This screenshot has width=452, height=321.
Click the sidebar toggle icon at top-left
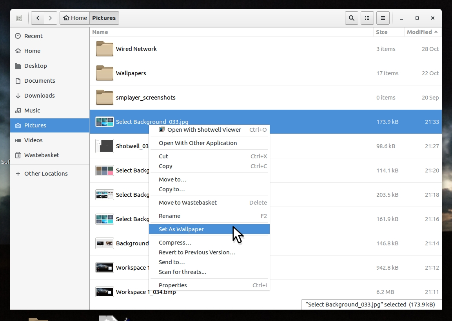click(19, 18)
